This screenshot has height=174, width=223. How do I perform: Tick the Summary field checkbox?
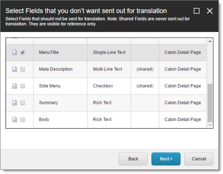23,103
